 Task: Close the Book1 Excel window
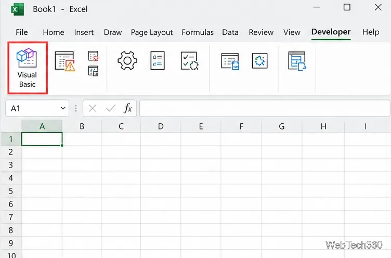click(379, 7)
